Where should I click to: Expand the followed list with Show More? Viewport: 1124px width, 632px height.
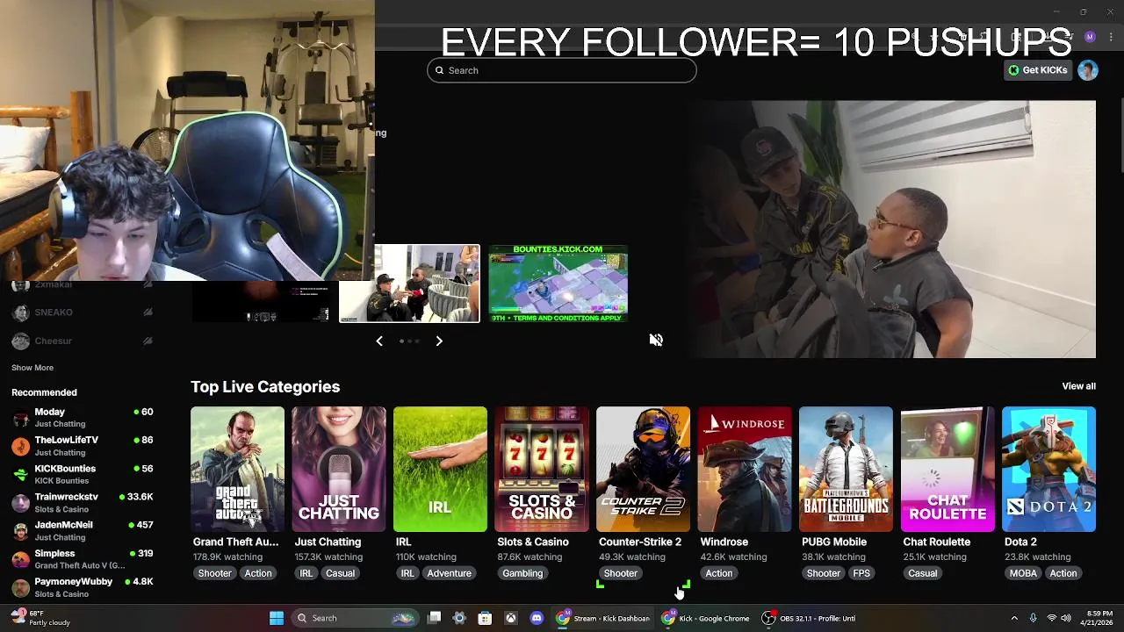pyautogui.click(x=32, y=368)
